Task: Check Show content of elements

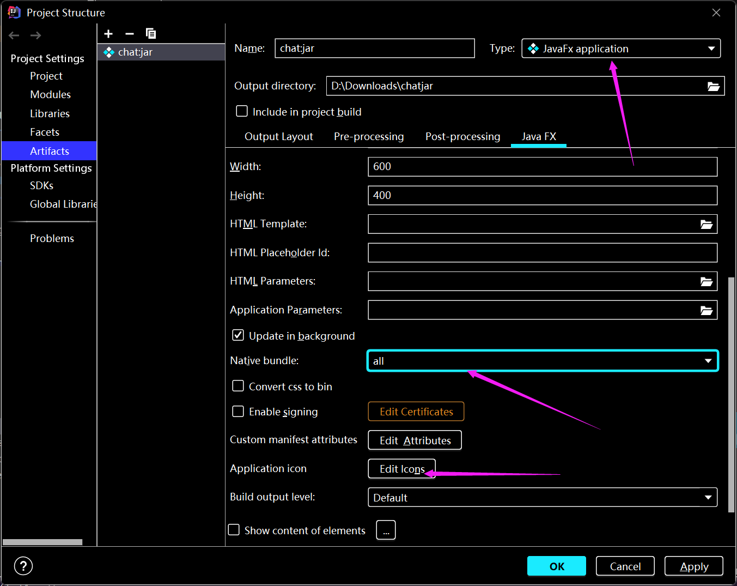Action: click(x=234, y=530)
